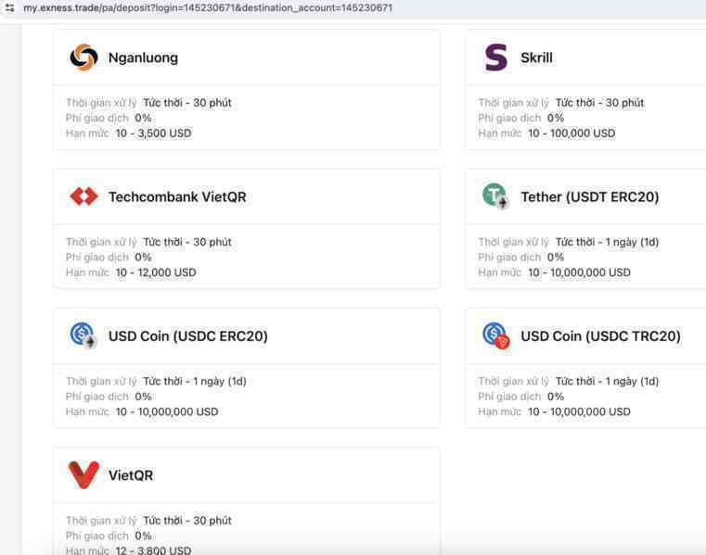Pick USD Coin (USDC ERC20) method
Image resolution: width=706 pixels, height=555 pixels.
coord(188,336)
